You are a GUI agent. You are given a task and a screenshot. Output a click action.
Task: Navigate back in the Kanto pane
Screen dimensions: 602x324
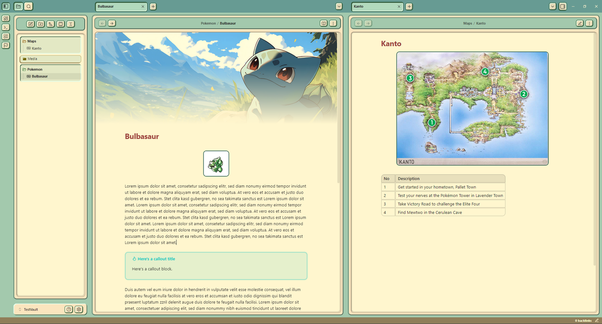point(358,23)
